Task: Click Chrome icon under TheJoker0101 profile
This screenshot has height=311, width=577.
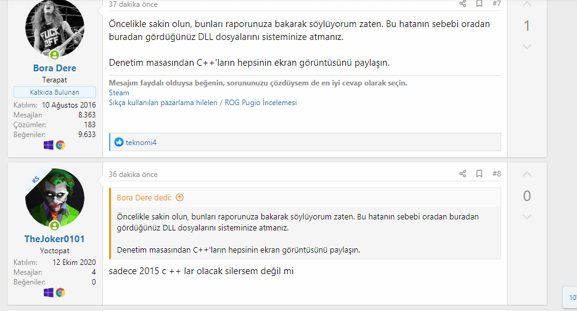Action: [60, 293]
